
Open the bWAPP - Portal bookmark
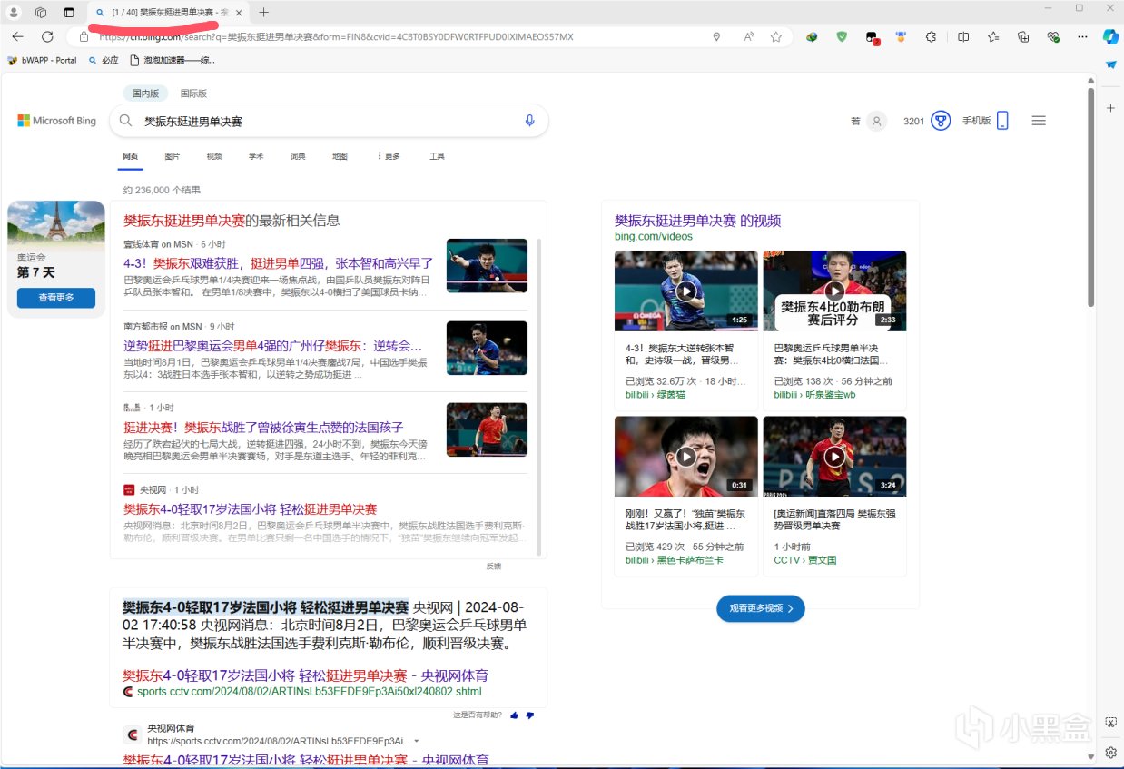pos(43,61)
